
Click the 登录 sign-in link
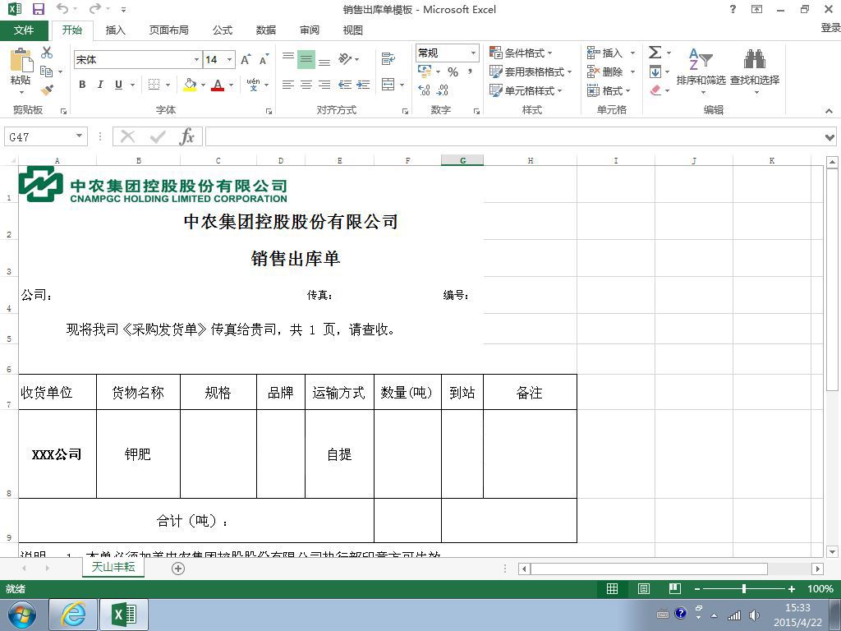tap(830, 27)
